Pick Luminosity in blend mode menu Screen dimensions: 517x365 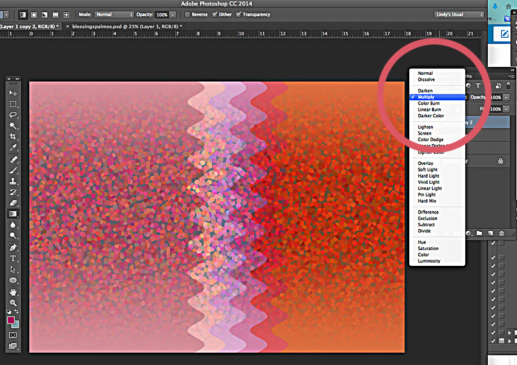pyautogui.click(x=429, y=261)
